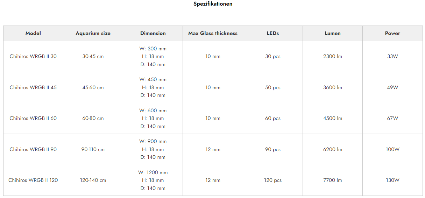The width and height of the screenshot is (425, 198).
Task: Click the Chihiros WRGB II 30 cell
Action: click(x=33, y=56)
